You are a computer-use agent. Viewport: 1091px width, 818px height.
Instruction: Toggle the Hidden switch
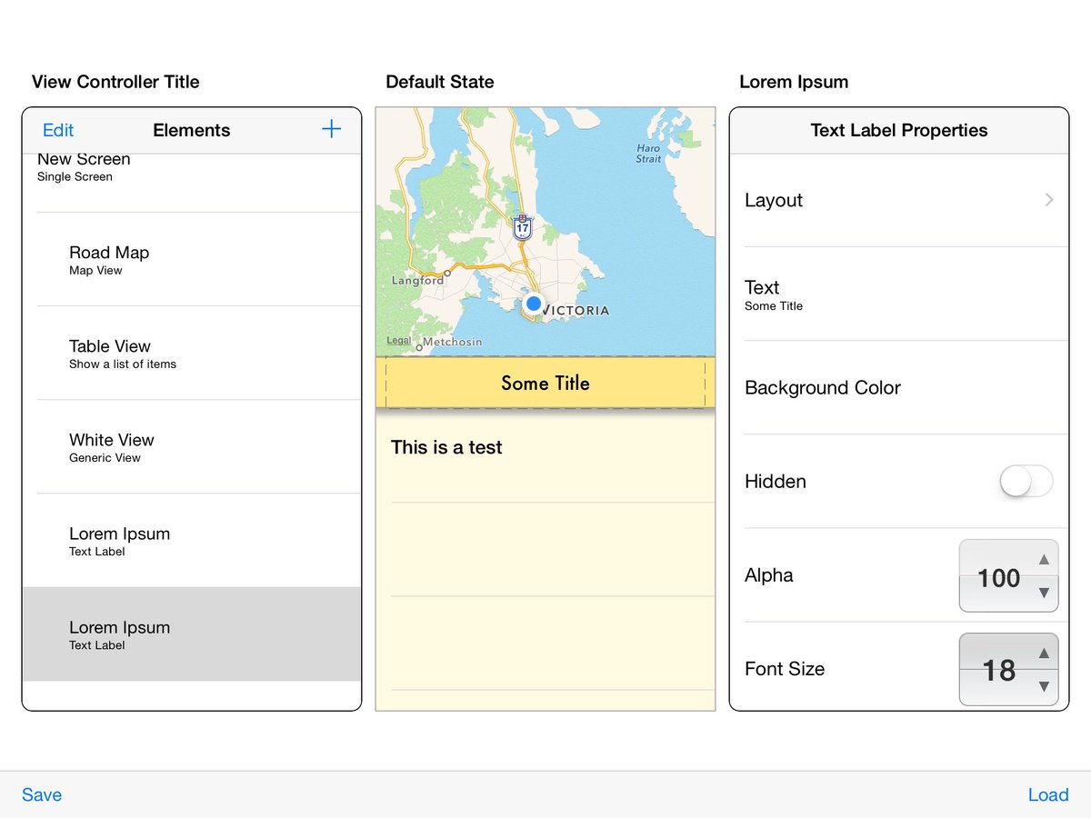tap(1026, 482)
